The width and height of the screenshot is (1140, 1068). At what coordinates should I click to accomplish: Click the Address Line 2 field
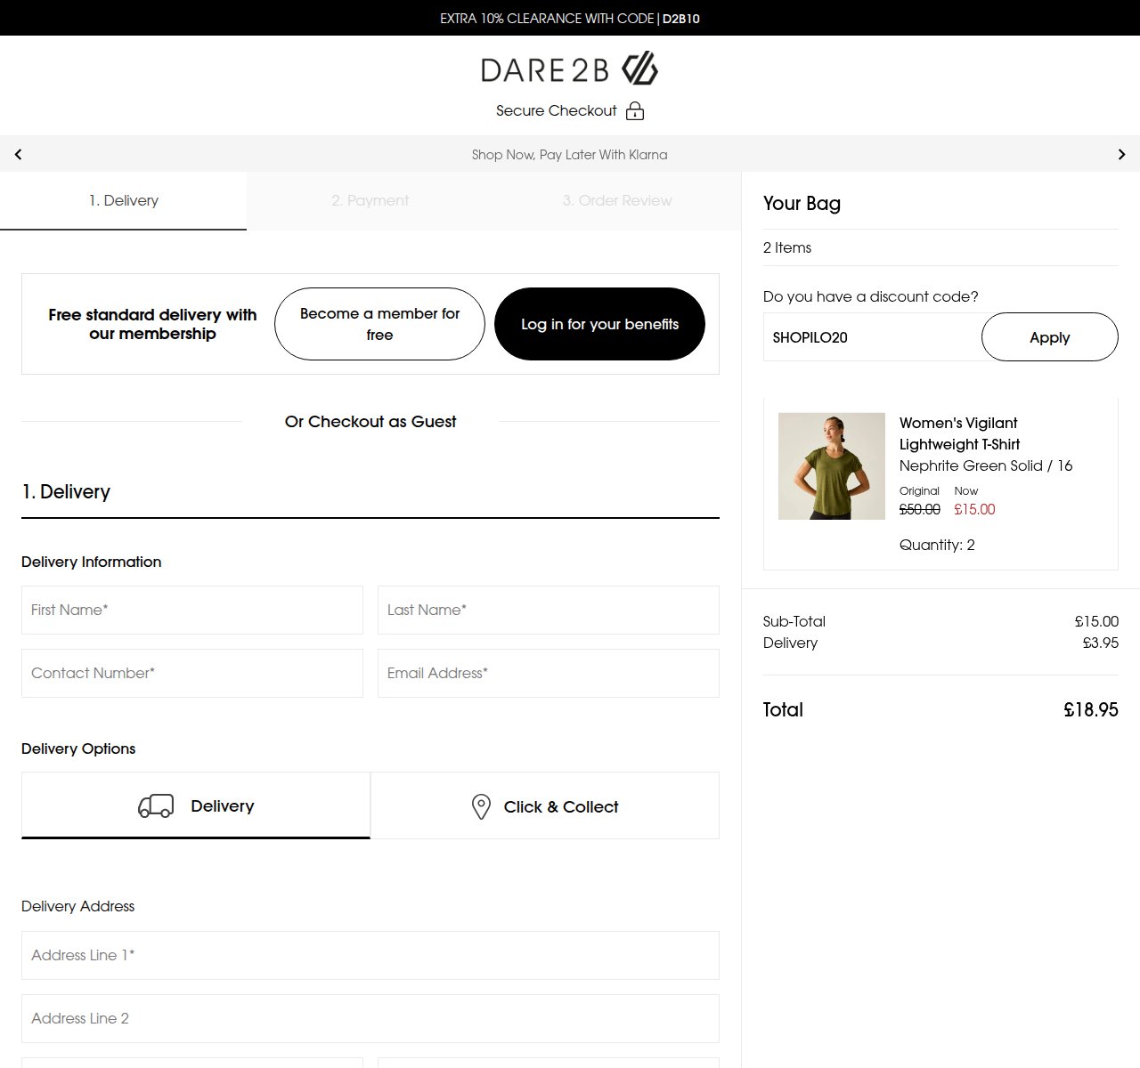[370, 1018]
